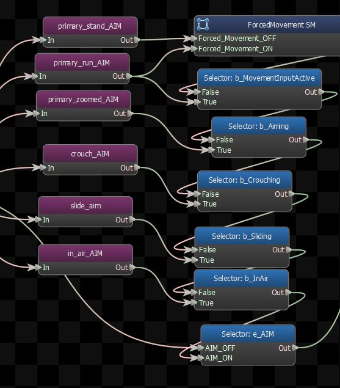Click the In pin of crouch_AIM
Image resolution: width=340 pixels, height=388 pixels.
[43, 167]
